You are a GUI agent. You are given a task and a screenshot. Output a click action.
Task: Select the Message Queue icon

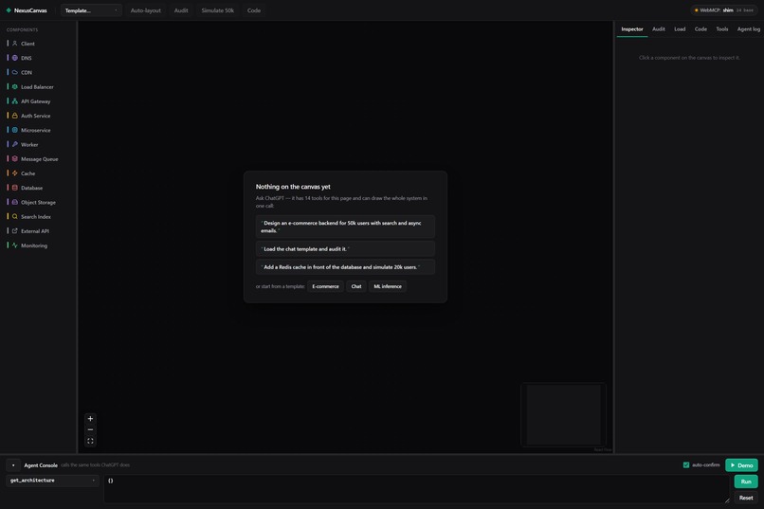pos(14,159)
